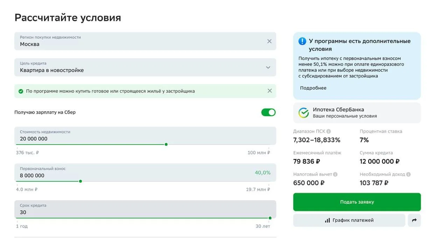This screenshot has height=239, width=448.
Task: Click info icon next to Диапазон ПСК
Action: tap(329, 132)
